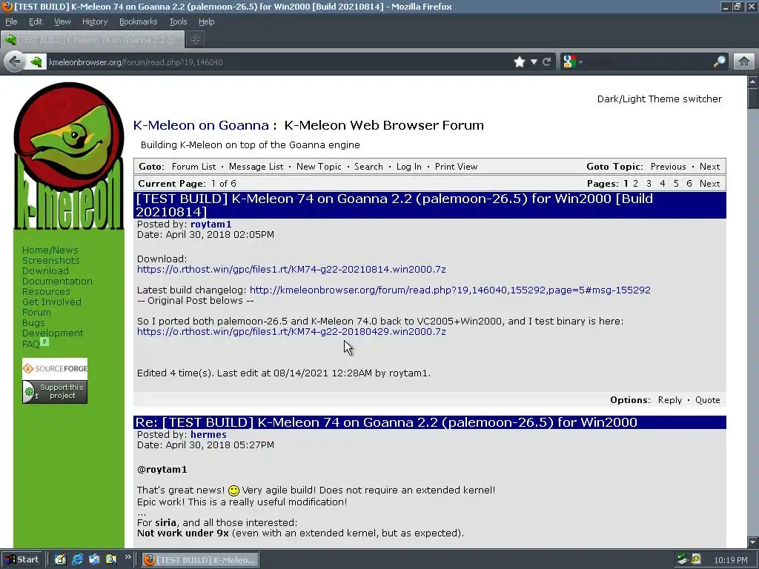This screenshot has width=759, height=569.
Task: Expand the quick launch overflow chevron
Action: [x=127, y=557]
